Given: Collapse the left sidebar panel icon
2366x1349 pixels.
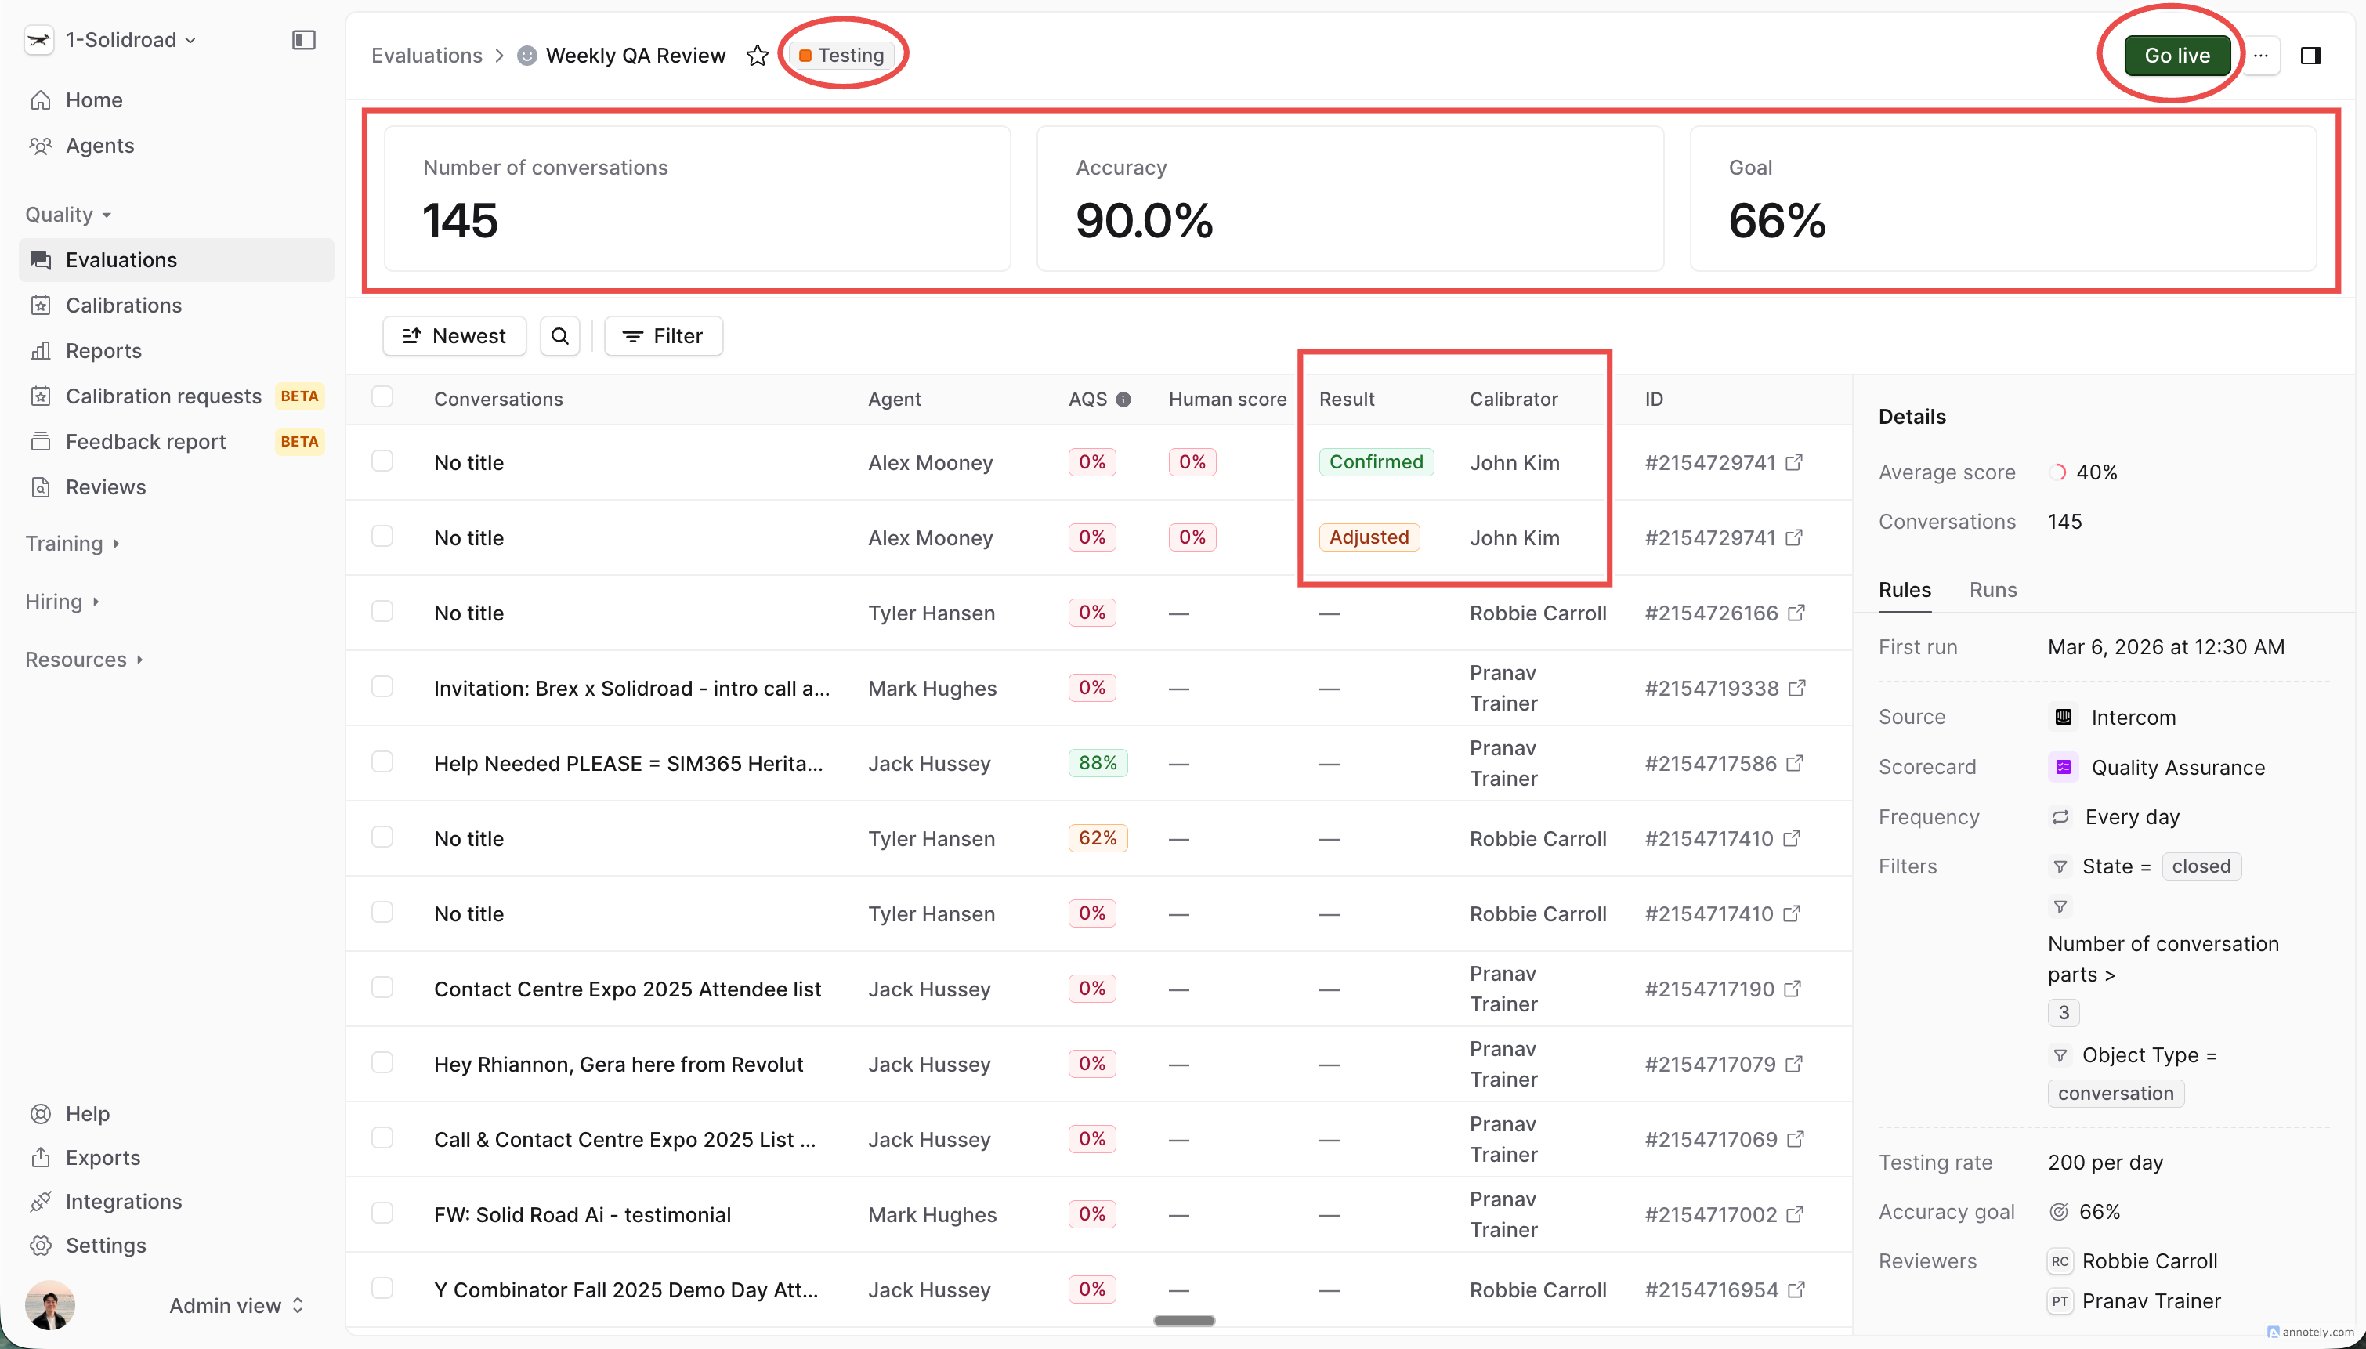Looking at the screenshot, I should click(303, 40).
